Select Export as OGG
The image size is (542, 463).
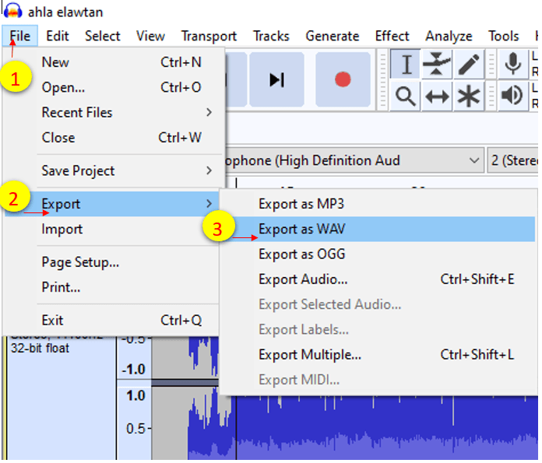click(x=378, y=254)
